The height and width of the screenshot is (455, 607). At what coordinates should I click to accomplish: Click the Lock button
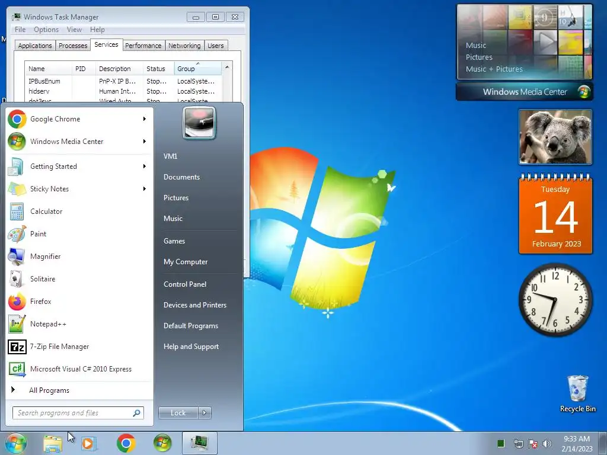178,413
